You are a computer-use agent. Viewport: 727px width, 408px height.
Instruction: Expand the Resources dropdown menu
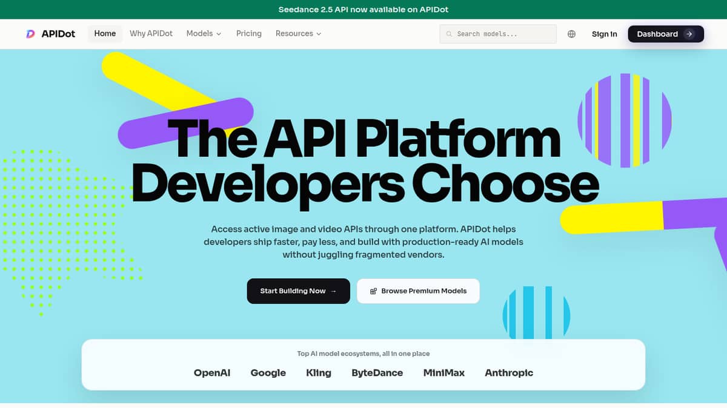tap(298, 33)
